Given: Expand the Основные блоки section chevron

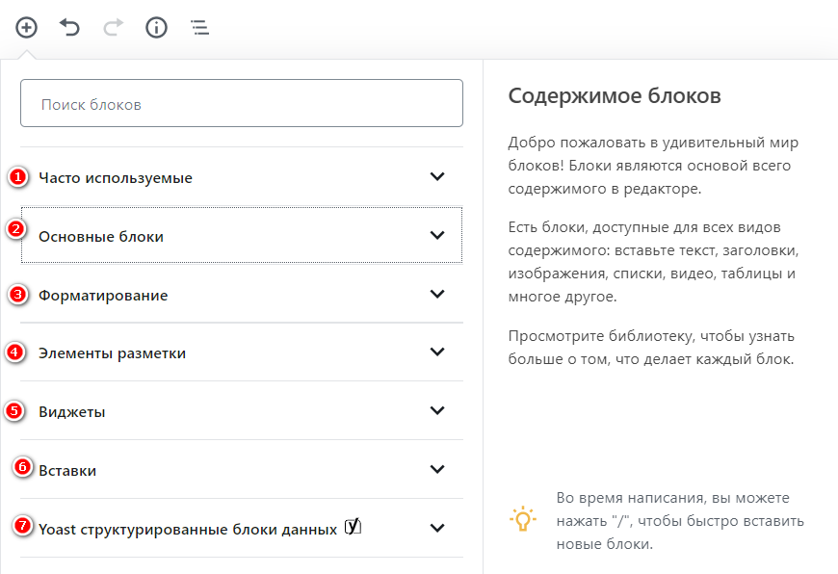Looking at the screenshot, I should 437,235.
